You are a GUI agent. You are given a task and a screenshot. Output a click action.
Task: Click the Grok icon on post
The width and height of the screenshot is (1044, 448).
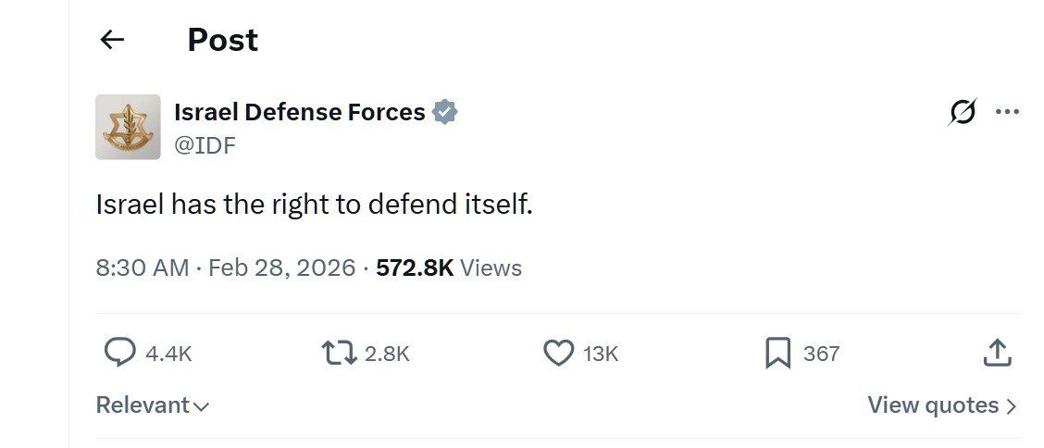point(963,113)
